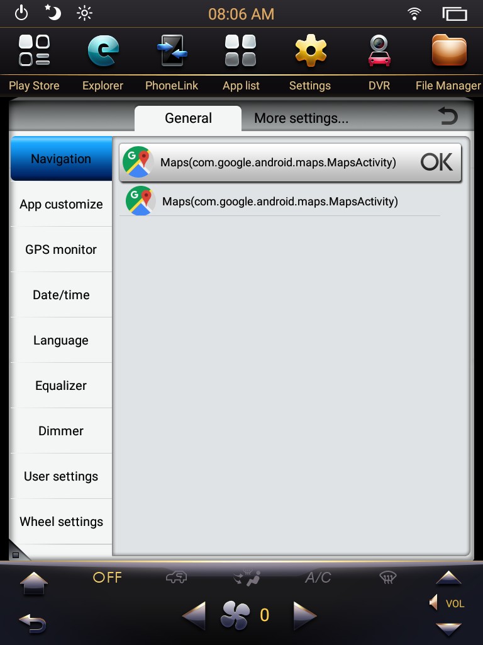Turn climate OFF toggle
This screenshot has width=483, height=645.
click(x=107, y=578)
